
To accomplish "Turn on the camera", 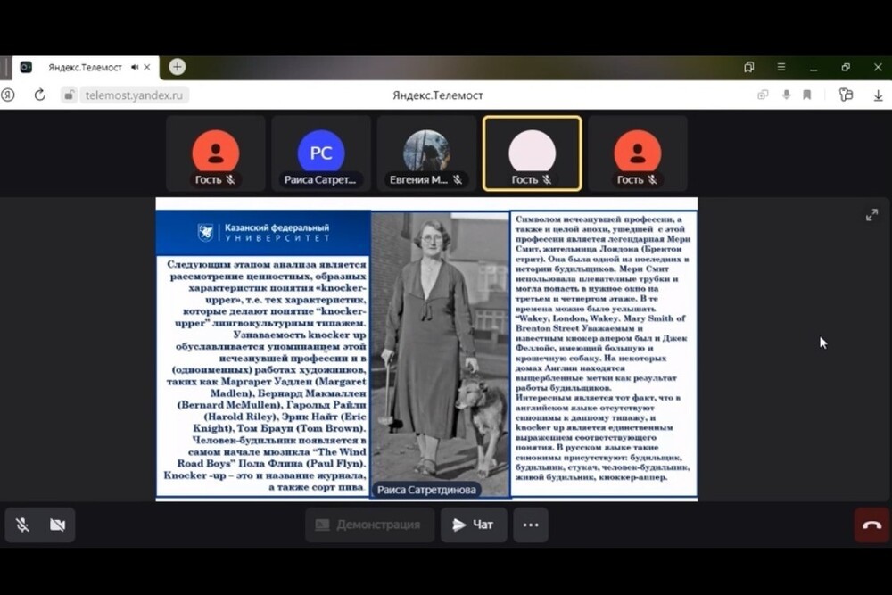I will 57,525.
